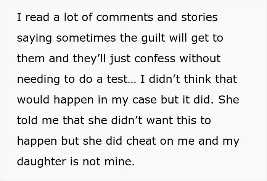Click on the word "guilt"
This screenshot has height=181, width=267.
tap(153, 39)
